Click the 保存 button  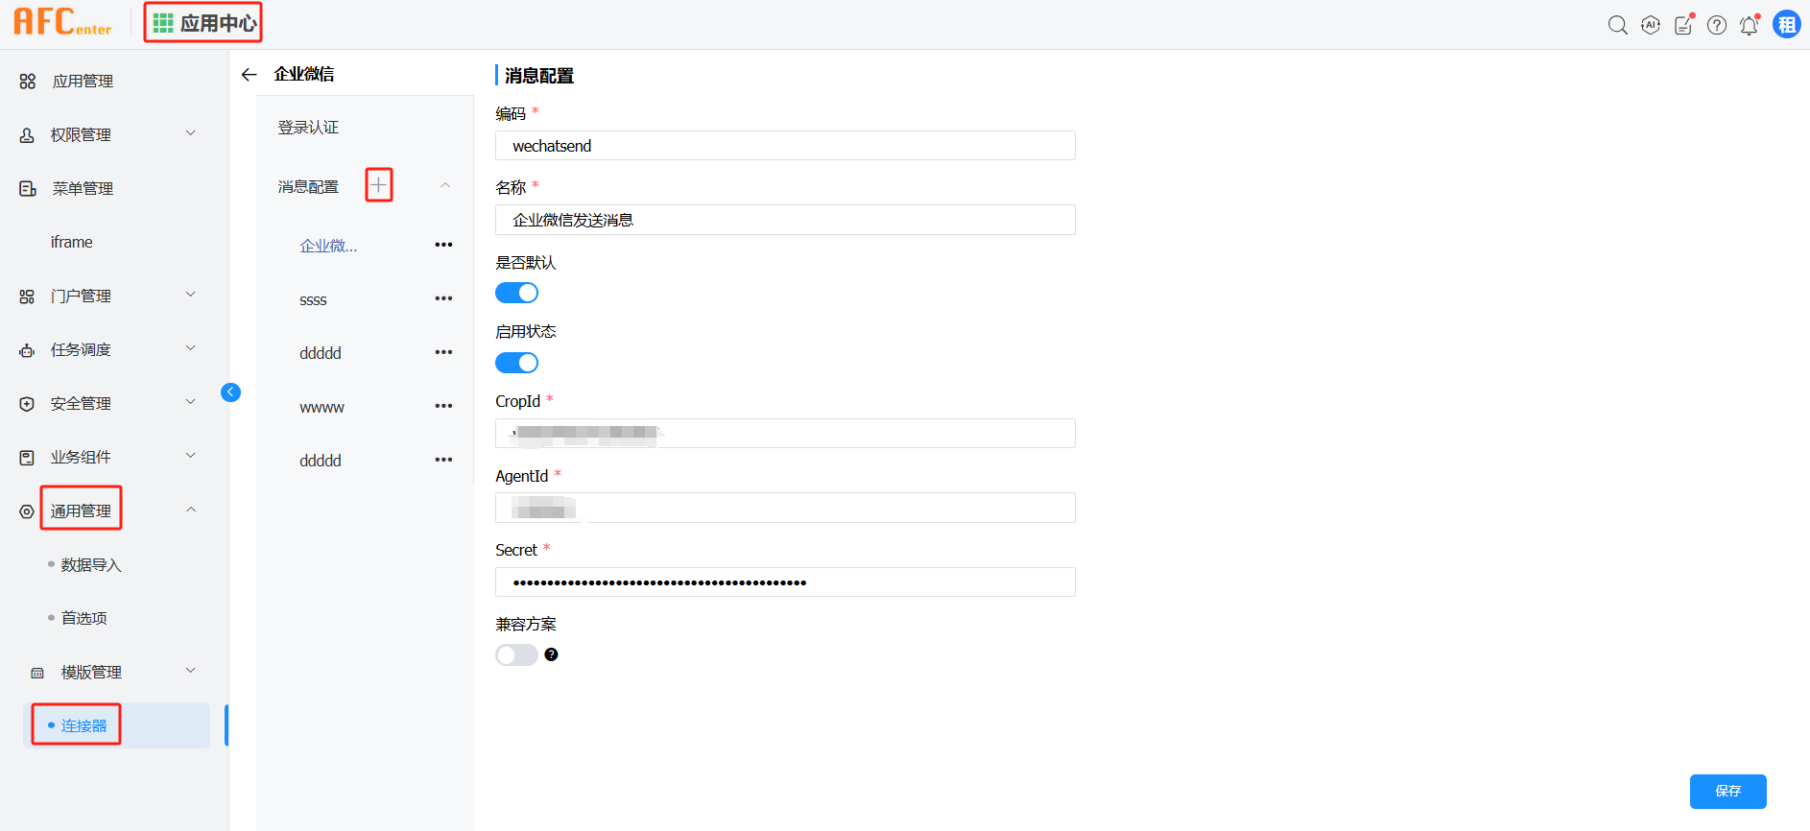(x=1727, y=791)
